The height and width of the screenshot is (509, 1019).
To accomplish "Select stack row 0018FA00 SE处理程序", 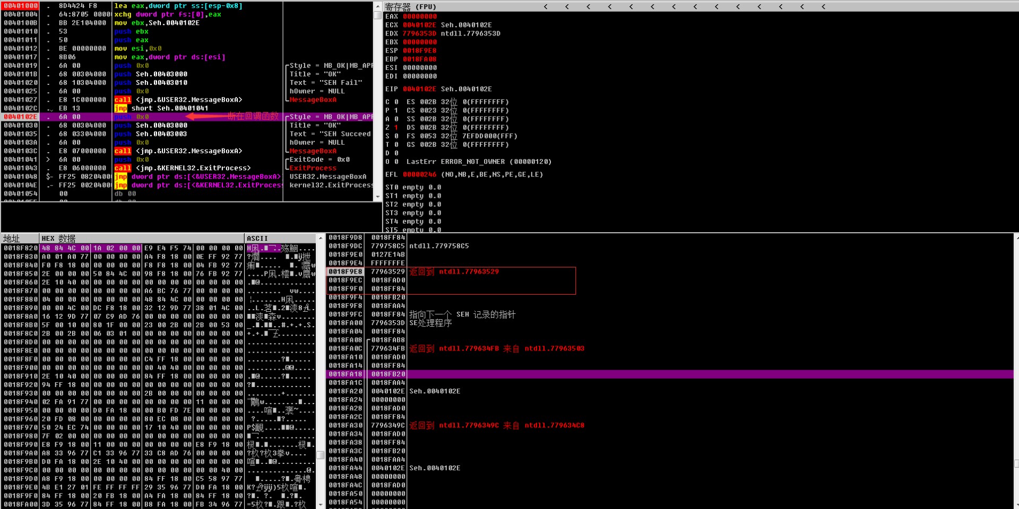I will 670,323.
